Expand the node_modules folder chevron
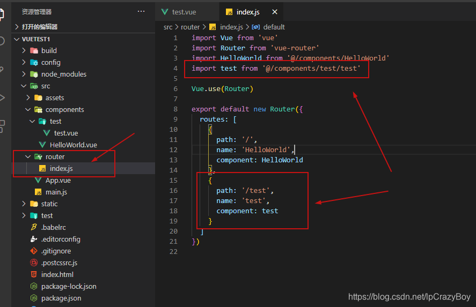476x307 pixels. coord(24,74)
